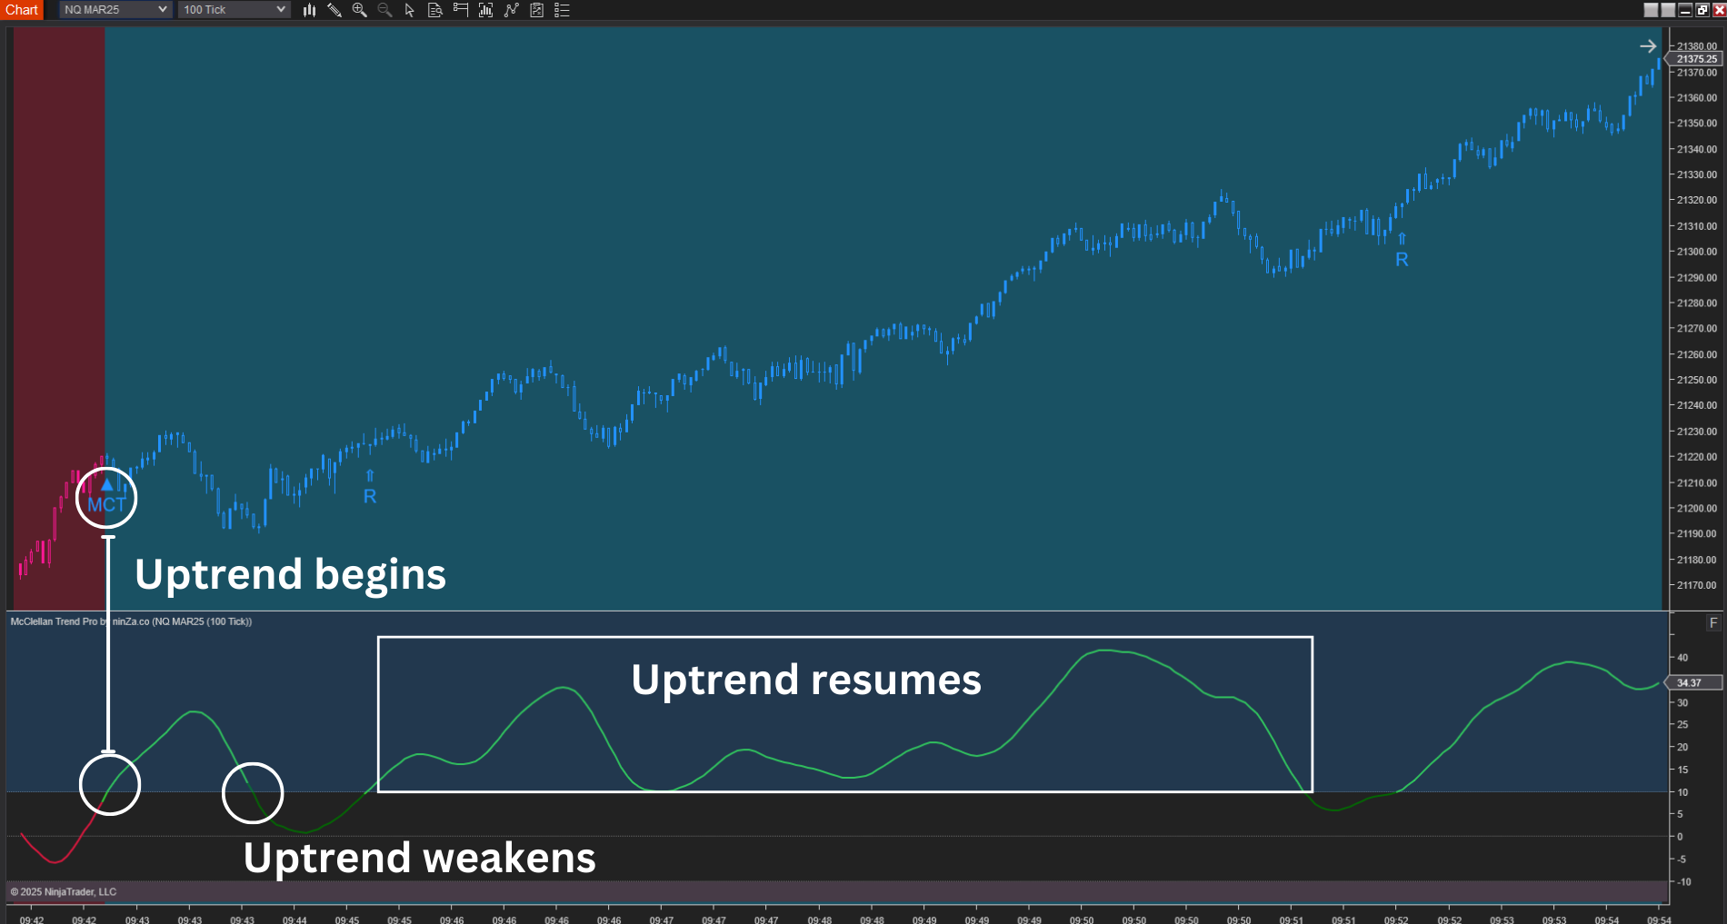Select the Chart tab
The height and width of the screenshot is (924, 1727).
22,10
